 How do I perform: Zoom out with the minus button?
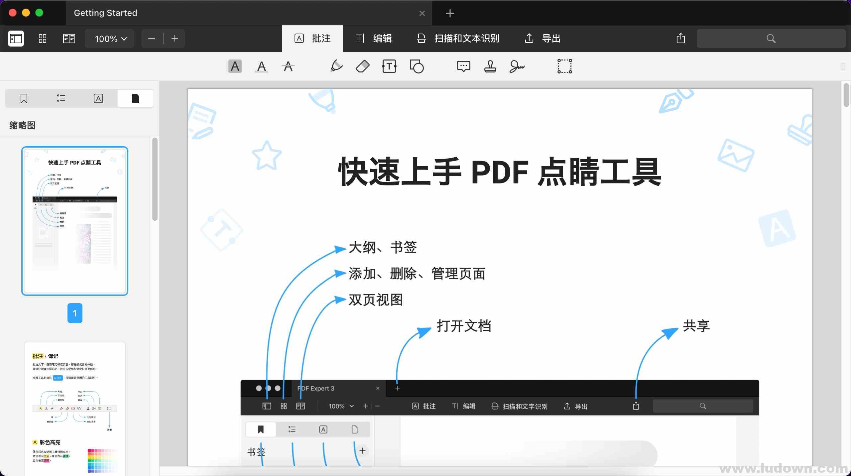[152, 39]
